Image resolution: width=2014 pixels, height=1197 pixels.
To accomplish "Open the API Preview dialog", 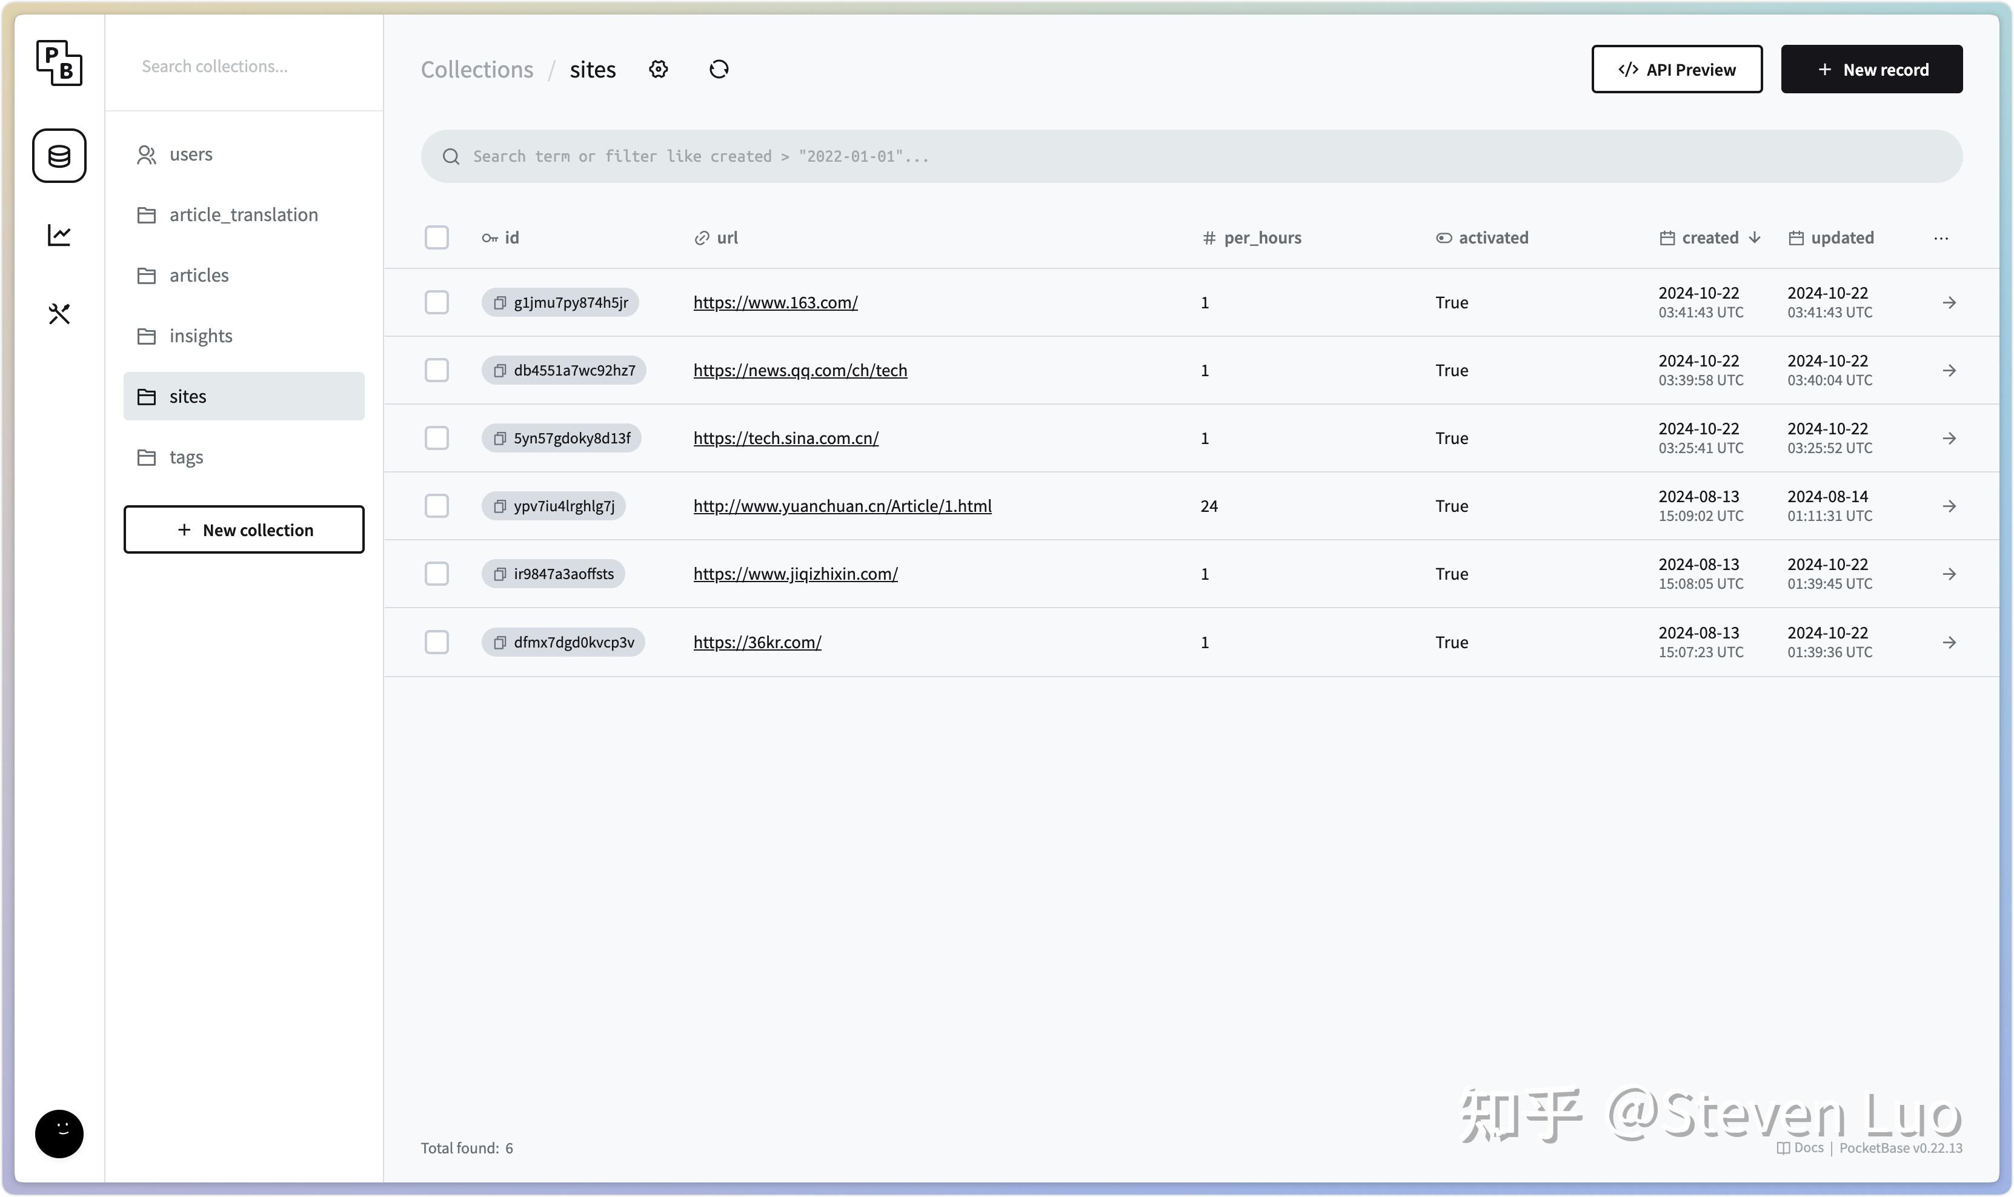I will (1676, 70).
